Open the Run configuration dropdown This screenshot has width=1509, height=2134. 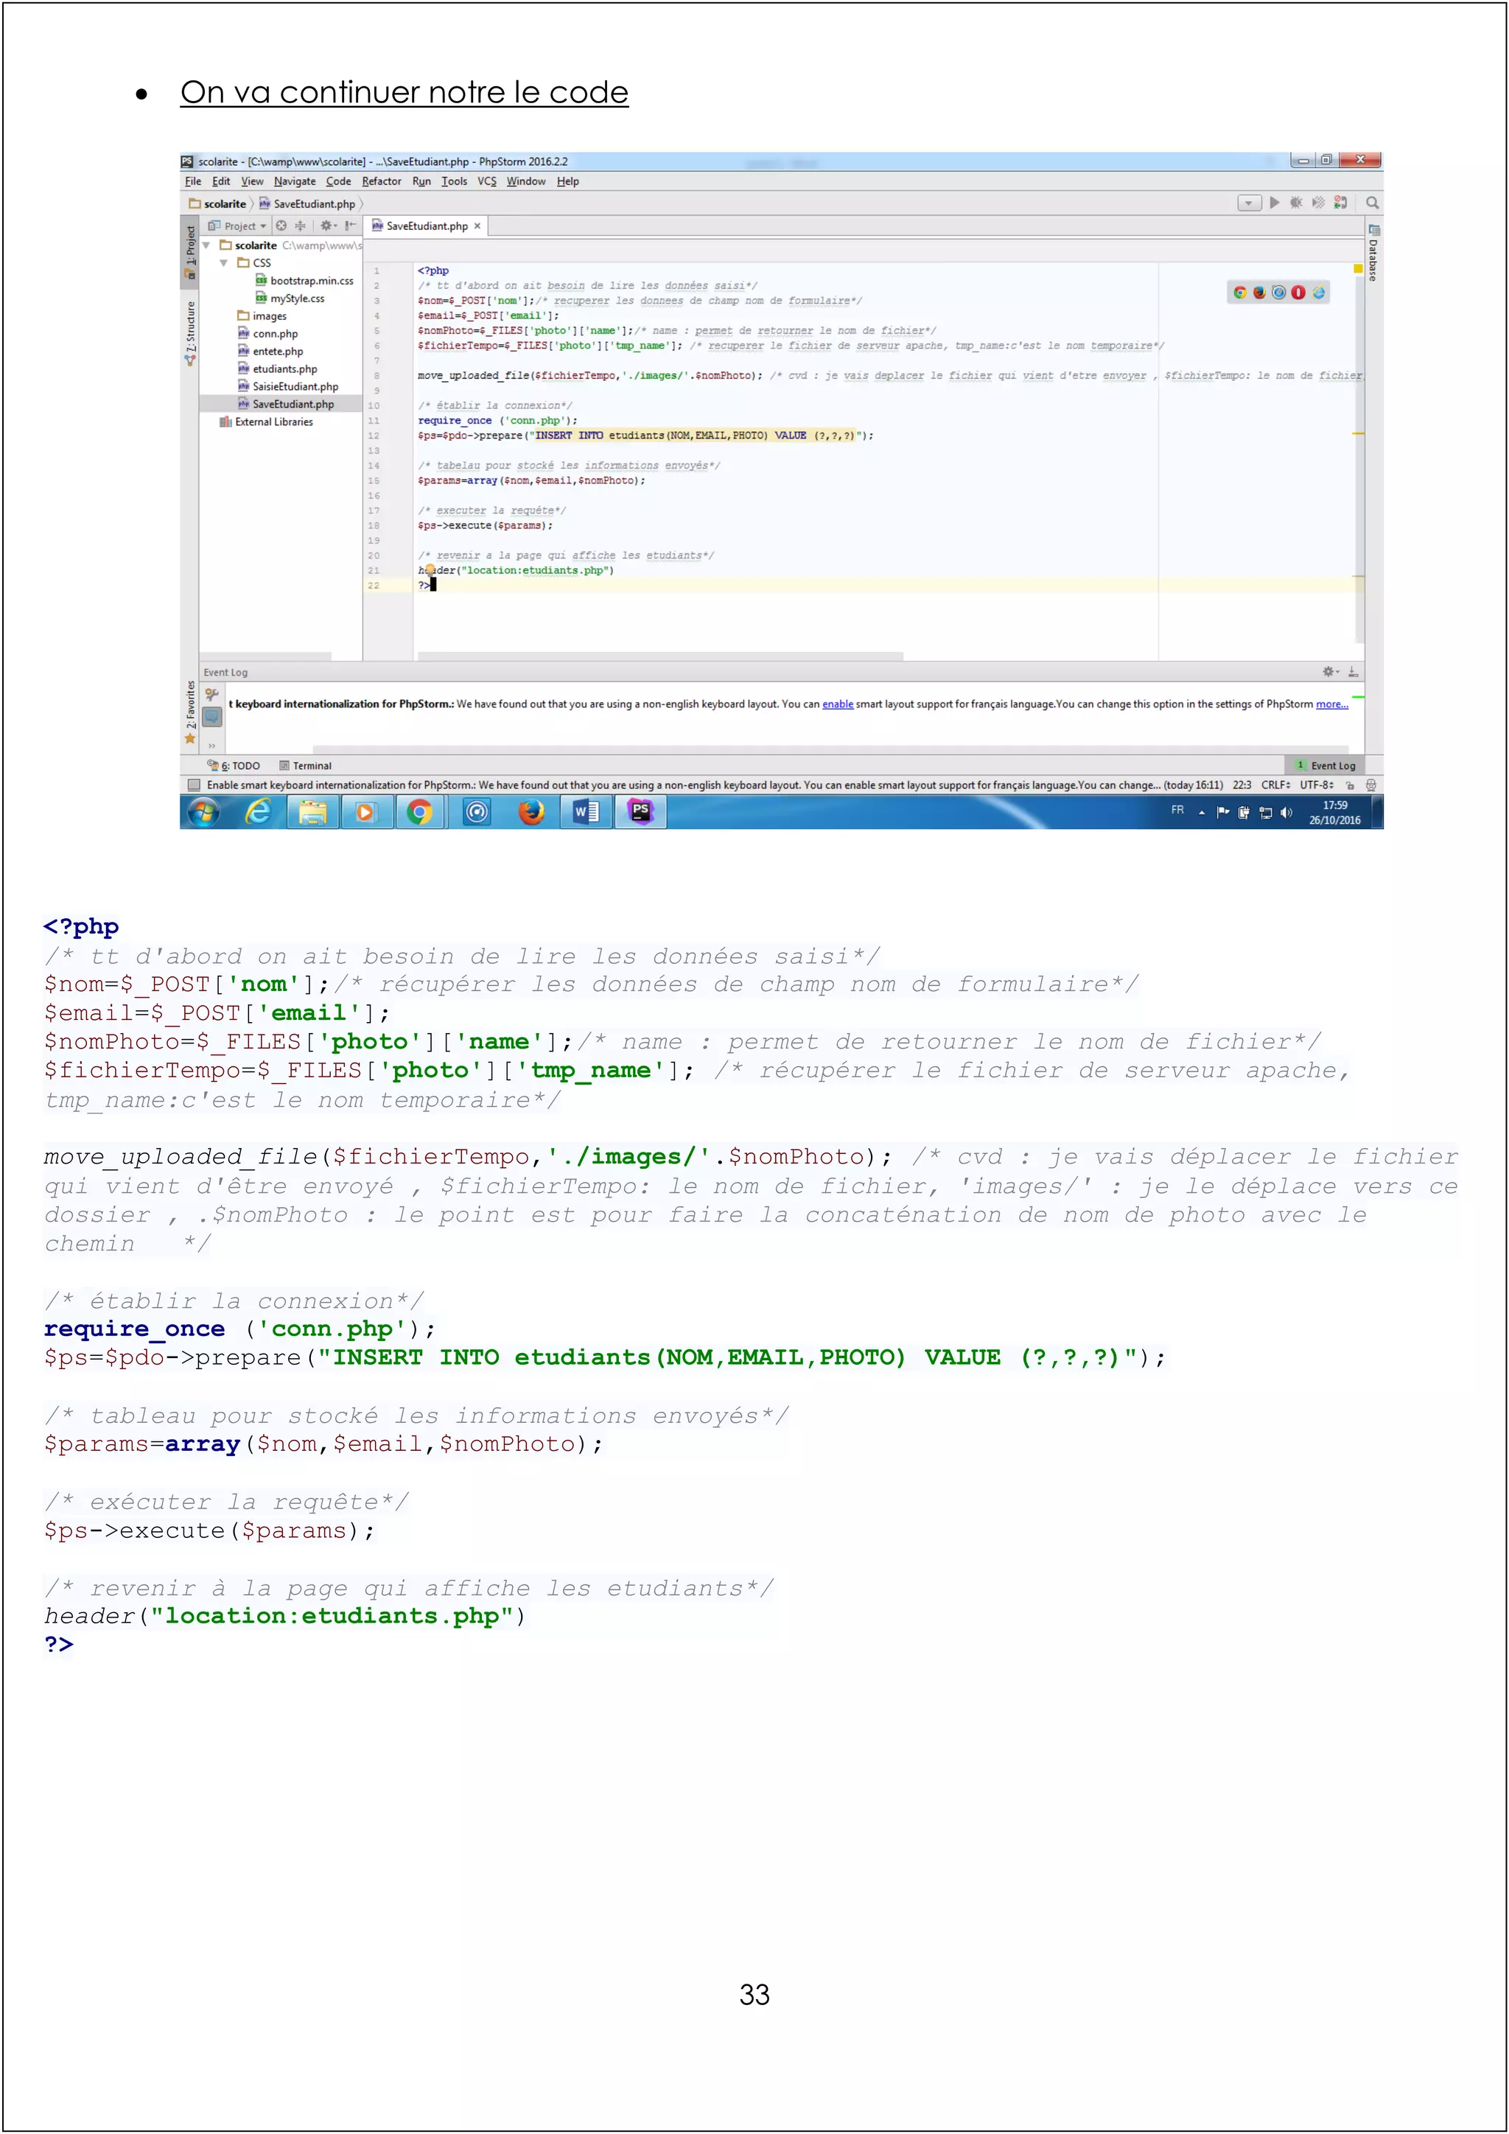click(x=1249, y=203)
